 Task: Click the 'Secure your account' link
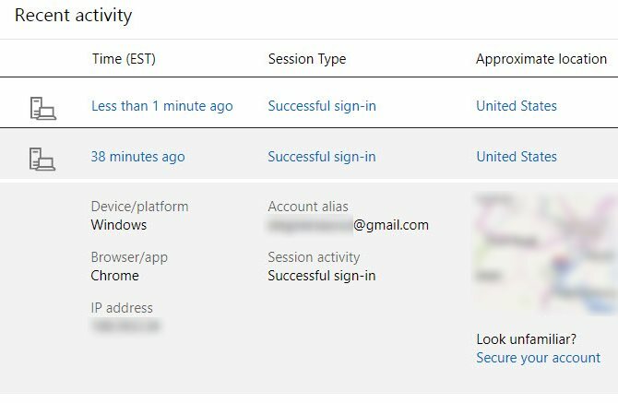point(538,358)
